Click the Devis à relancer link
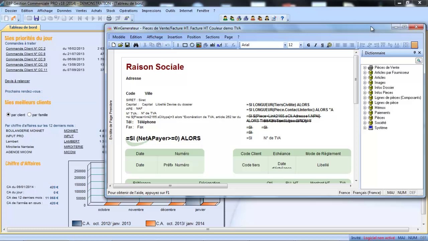This screenshot has height=241, width=428. 17,81
